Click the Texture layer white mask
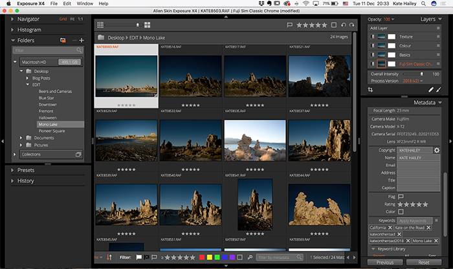The width and height of the screenshot is (453, 269). point(392,37)
